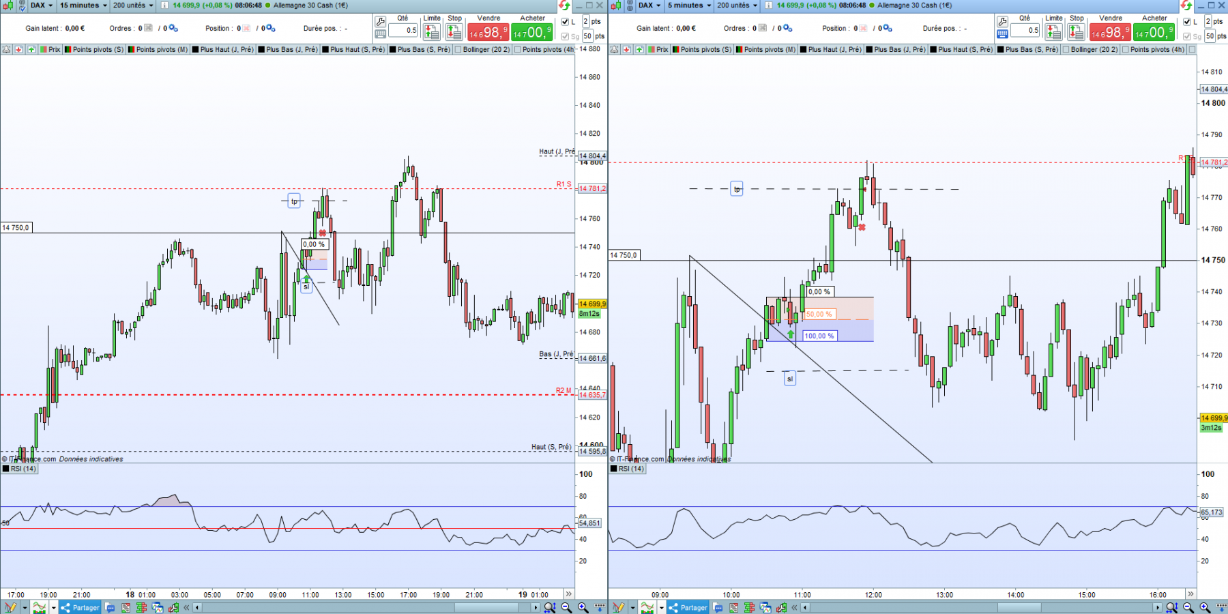Click the Partager button on right chart

[x=688, y=607]
